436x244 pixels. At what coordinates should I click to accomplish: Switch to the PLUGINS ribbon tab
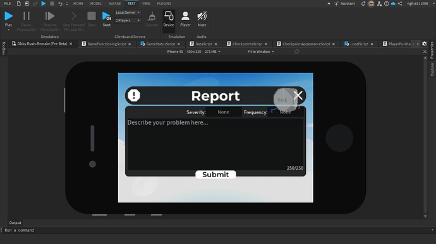click(x=164, y=4)
